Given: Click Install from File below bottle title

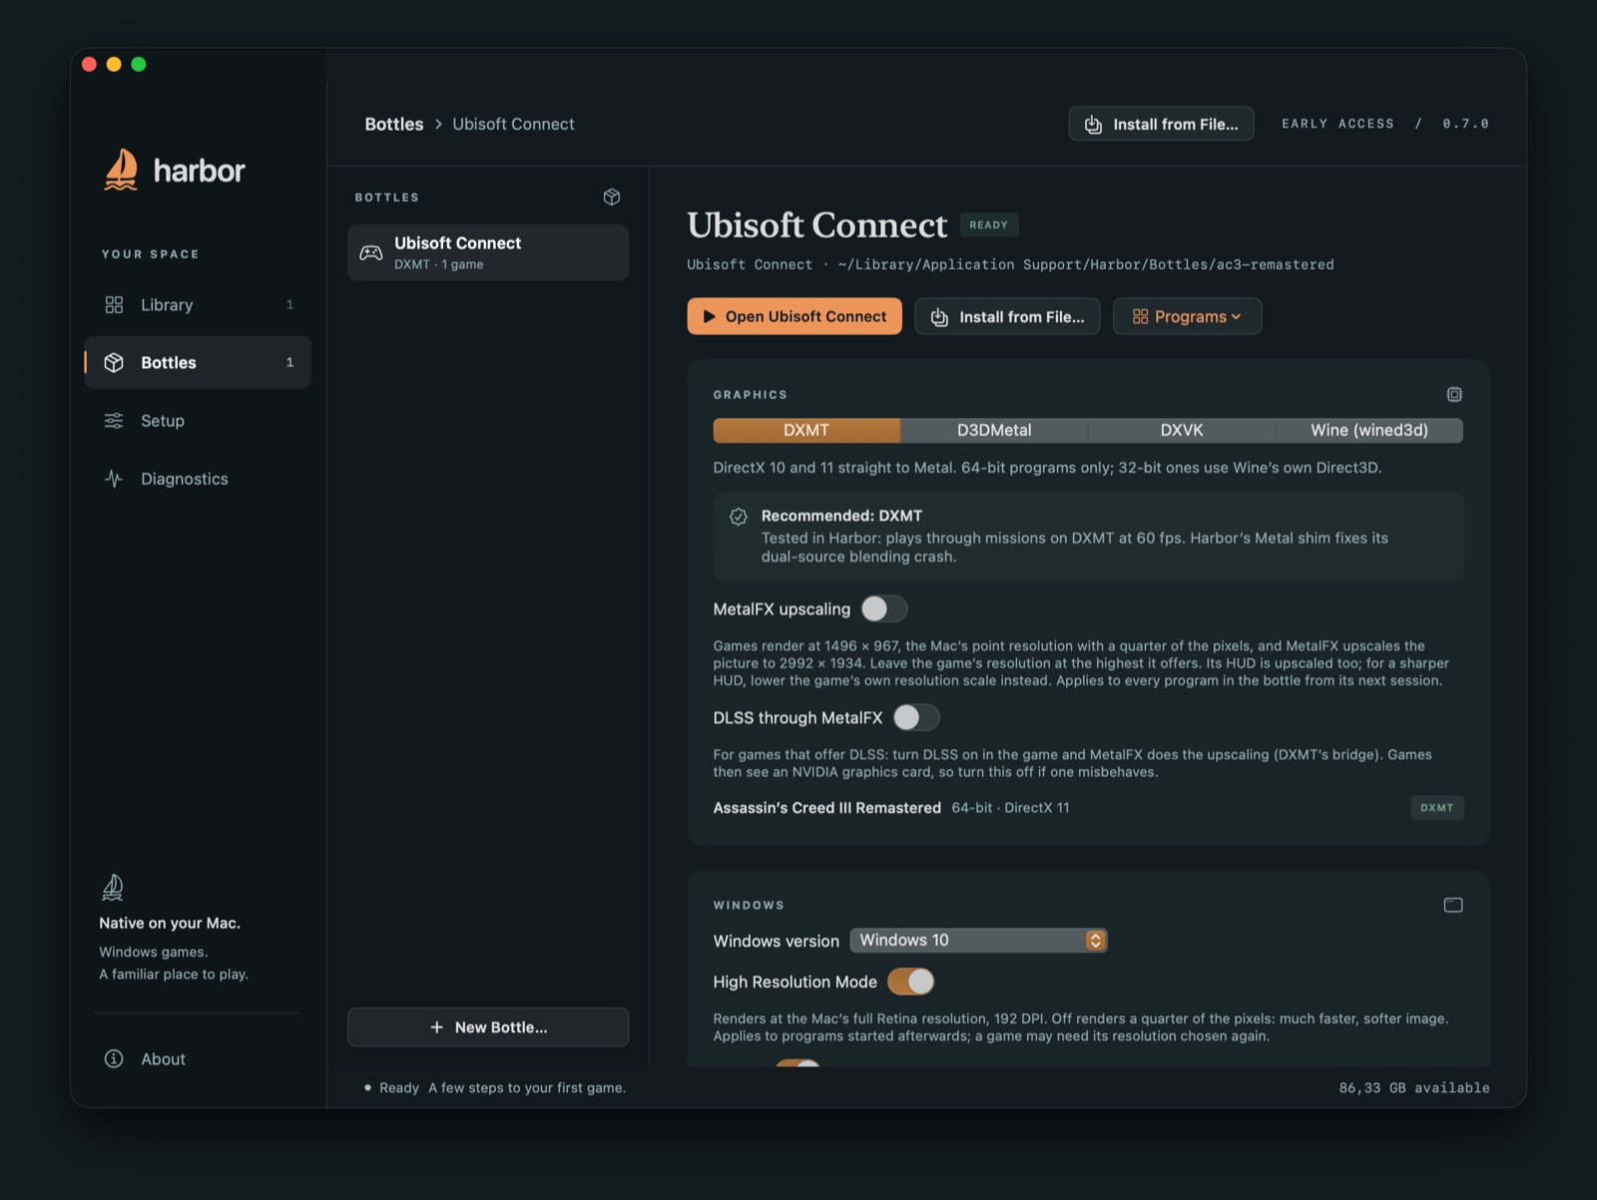Looking at the screenshot, I should [1007, 316].
